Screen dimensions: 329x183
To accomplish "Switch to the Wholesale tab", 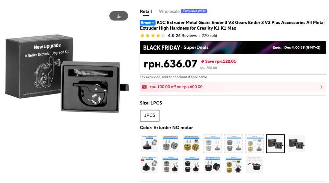I will [x=169, y=12].
